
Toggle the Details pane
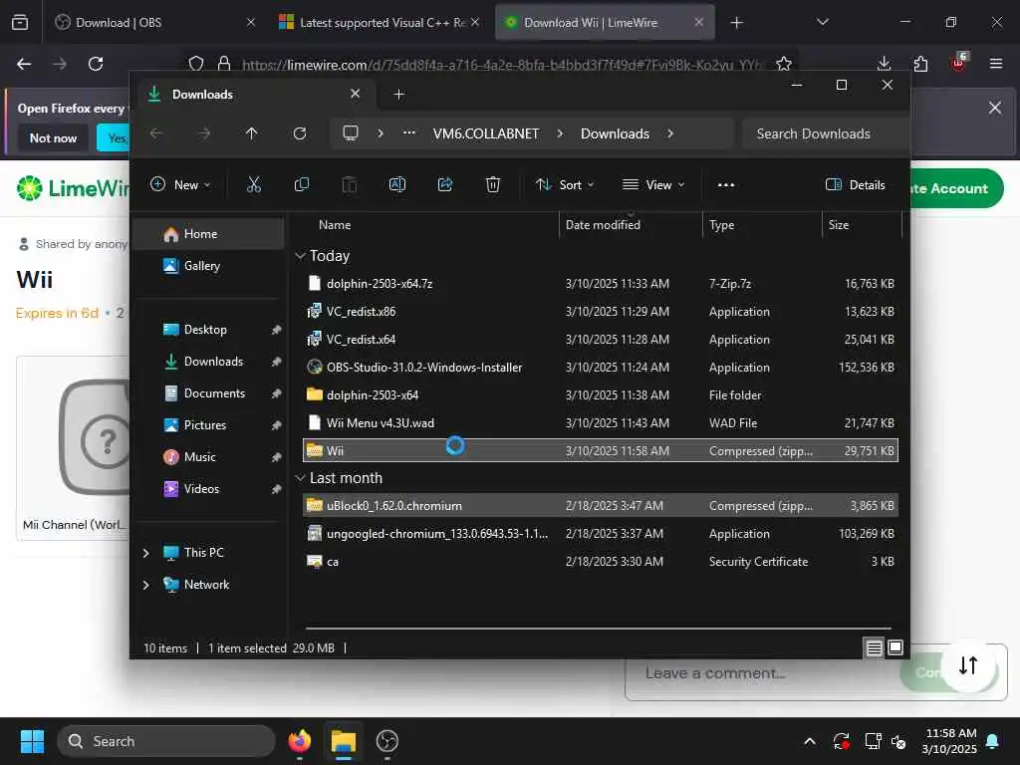[x=855, y=184]
